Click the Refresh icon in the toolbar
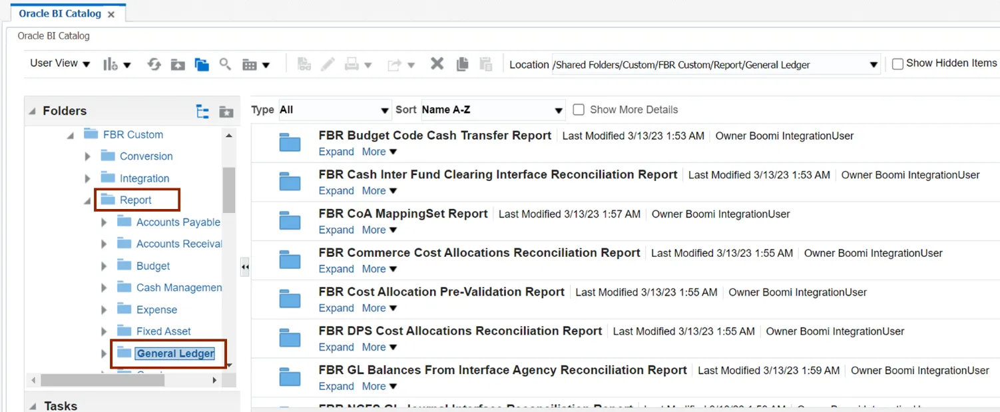 (154, 65)
